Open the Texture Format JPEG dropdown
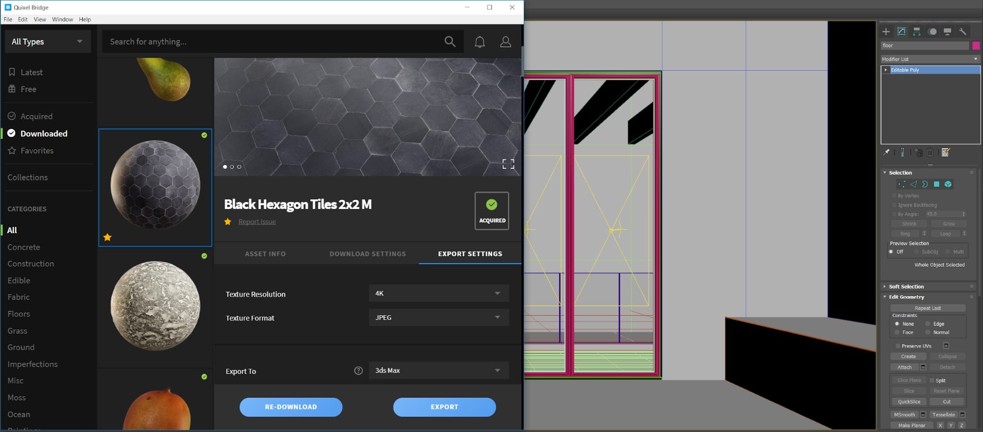The image size is (983, 432). (x=439, y=318)
